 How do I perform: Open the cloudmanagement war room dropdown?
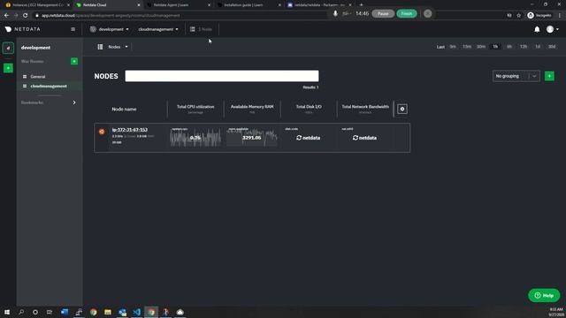click(158, 29)
